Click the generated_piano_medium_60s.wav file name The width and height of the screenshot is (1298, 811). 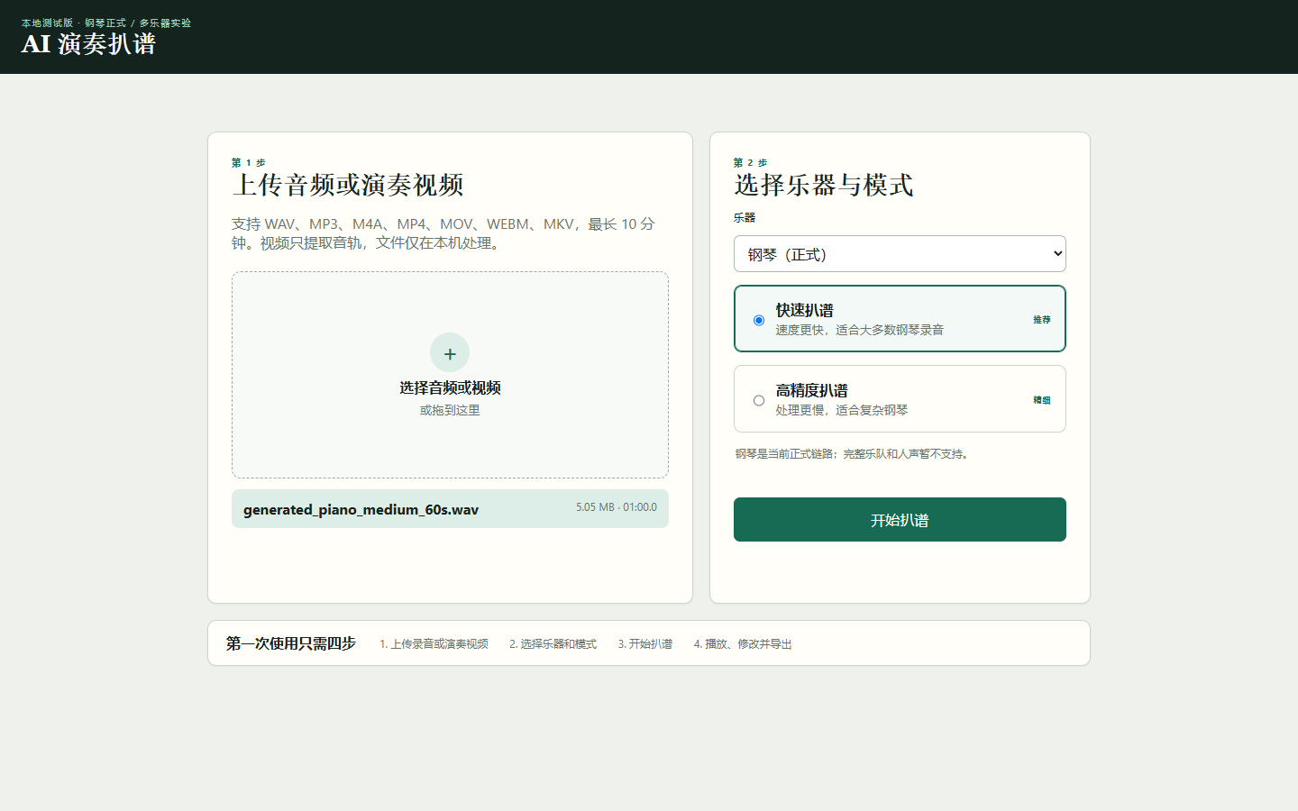(x=361, y=509)
